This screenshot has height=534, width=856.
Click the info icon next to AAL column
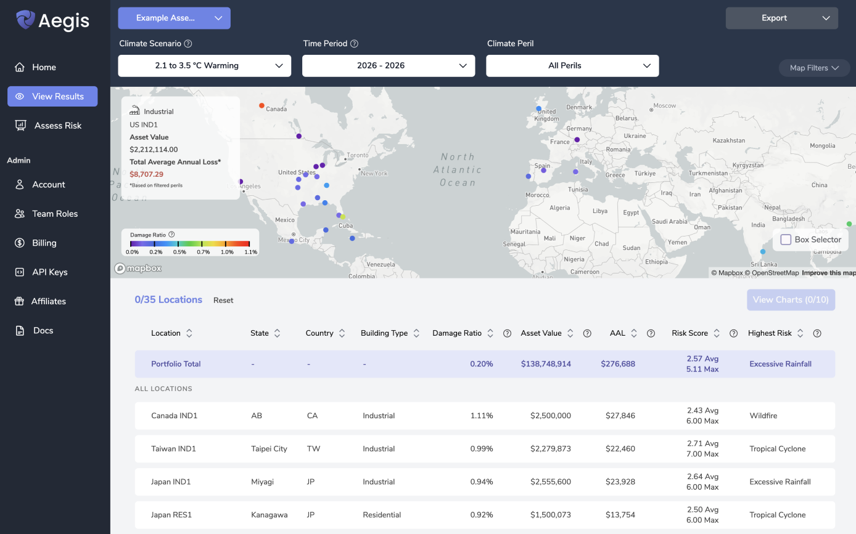pos(651,333)
